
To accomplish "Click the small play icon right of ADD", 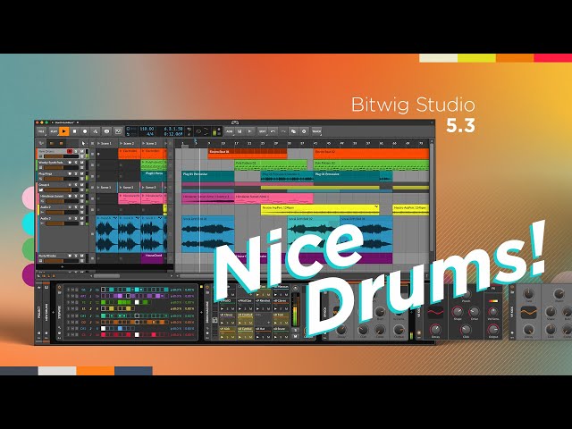I will tap(249, 131).
